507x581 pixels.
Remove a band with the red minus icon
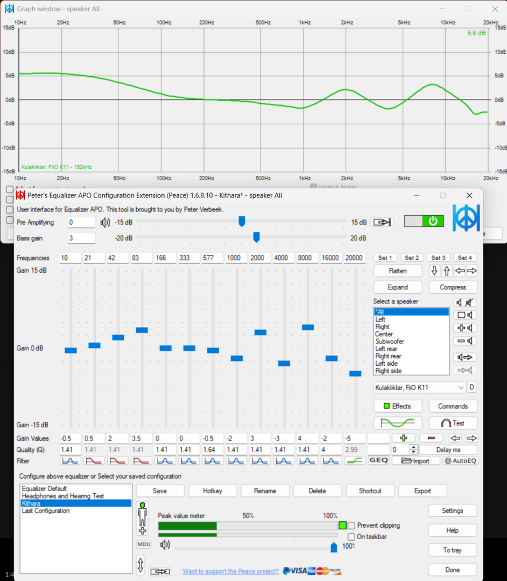click(x=431, y=438)
